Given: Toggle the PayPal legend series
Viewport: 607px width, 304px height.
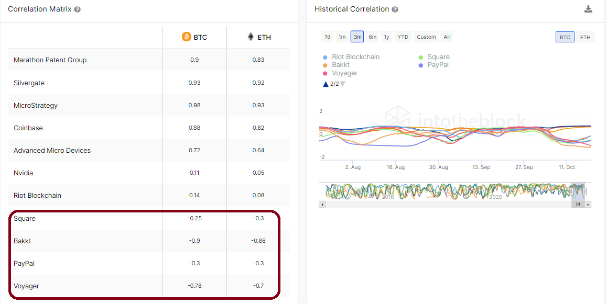Looking at the screenshot, I should [x=433, y=65].
